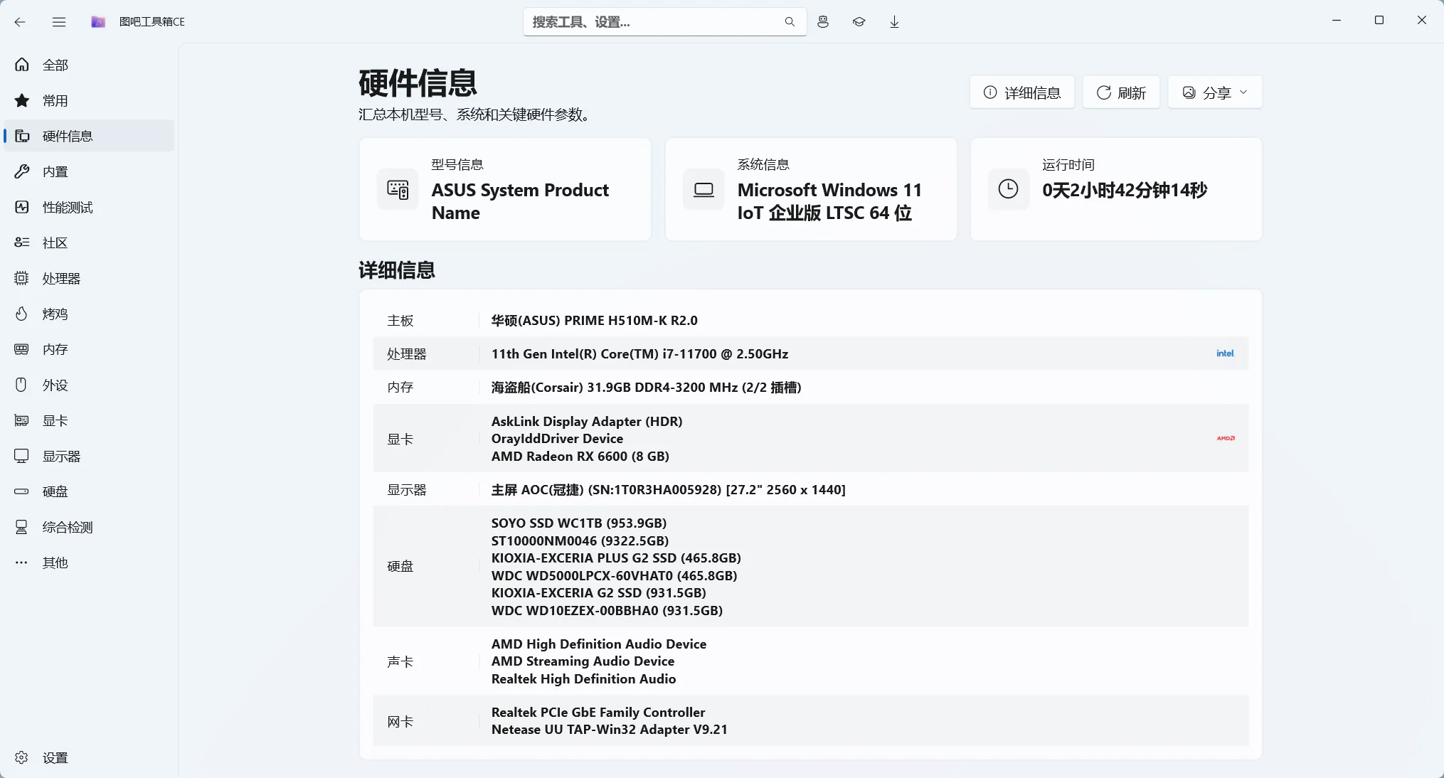The height and width of the screenshot is (778, 1444).
Task: Open 显卡 tools category in sidebar
Action: 89,420
